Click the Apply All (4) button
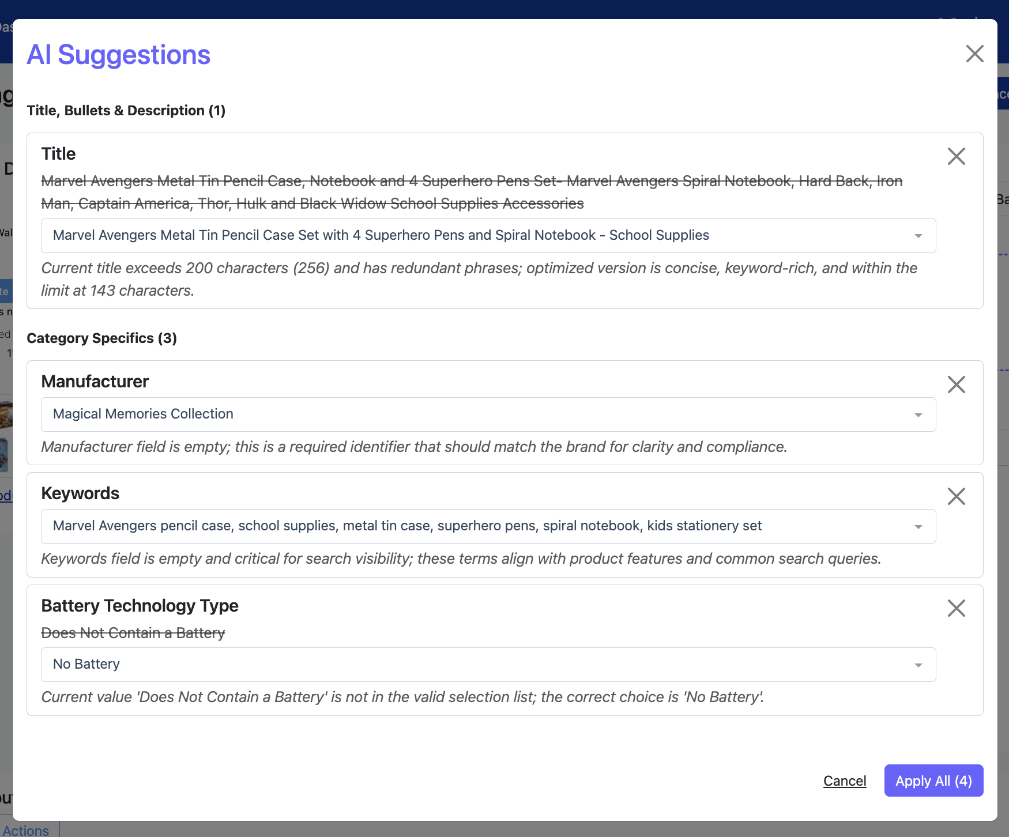The width and height of the screenshot is (1009, 837). 933,781
